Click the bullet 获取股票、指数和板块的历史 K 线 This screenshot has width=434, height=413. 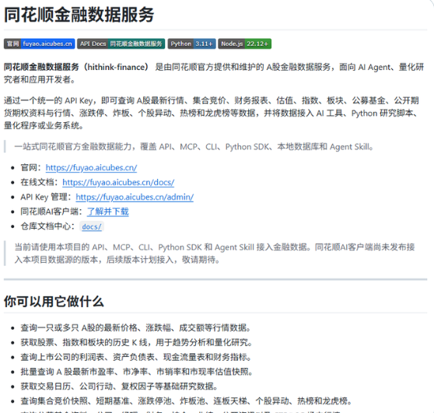click(x=136, y=343)
